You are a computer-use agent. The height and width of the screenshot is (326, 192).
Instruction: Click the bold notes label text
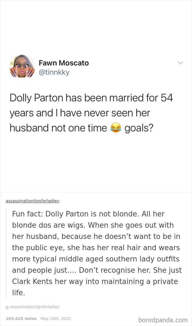[x=21, y=319]
